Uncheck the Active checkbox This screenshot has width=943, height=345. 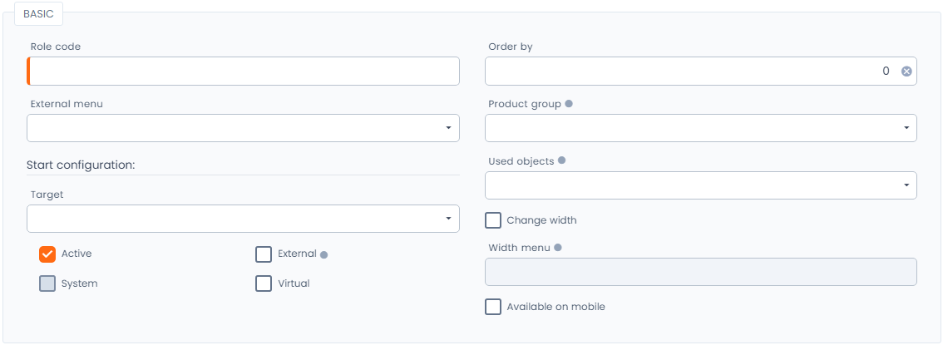tap(47, 254)
